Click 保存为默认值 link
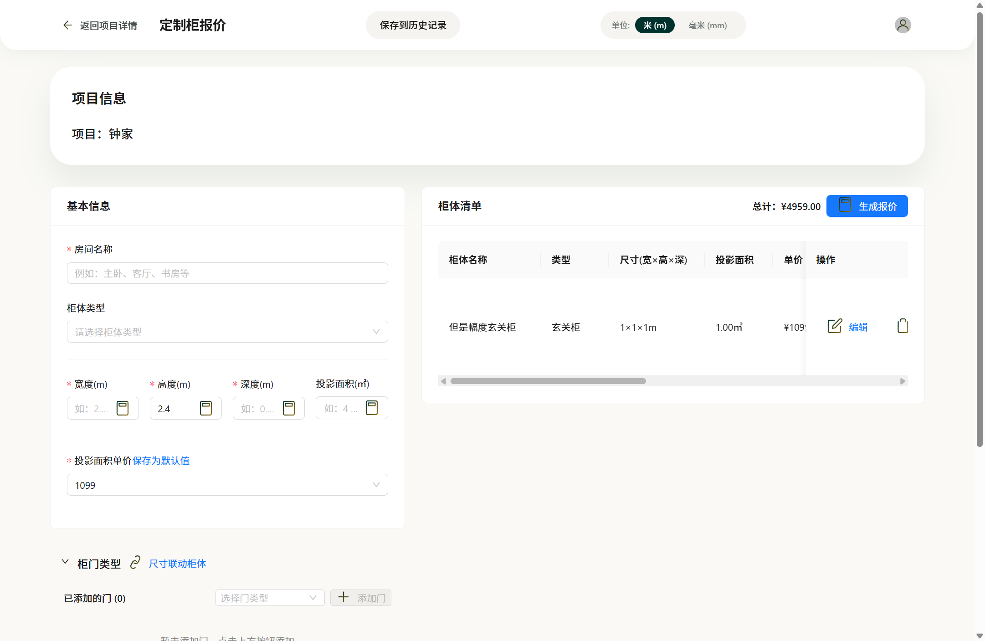Screen dimensions: 985x641 (161, 461)
